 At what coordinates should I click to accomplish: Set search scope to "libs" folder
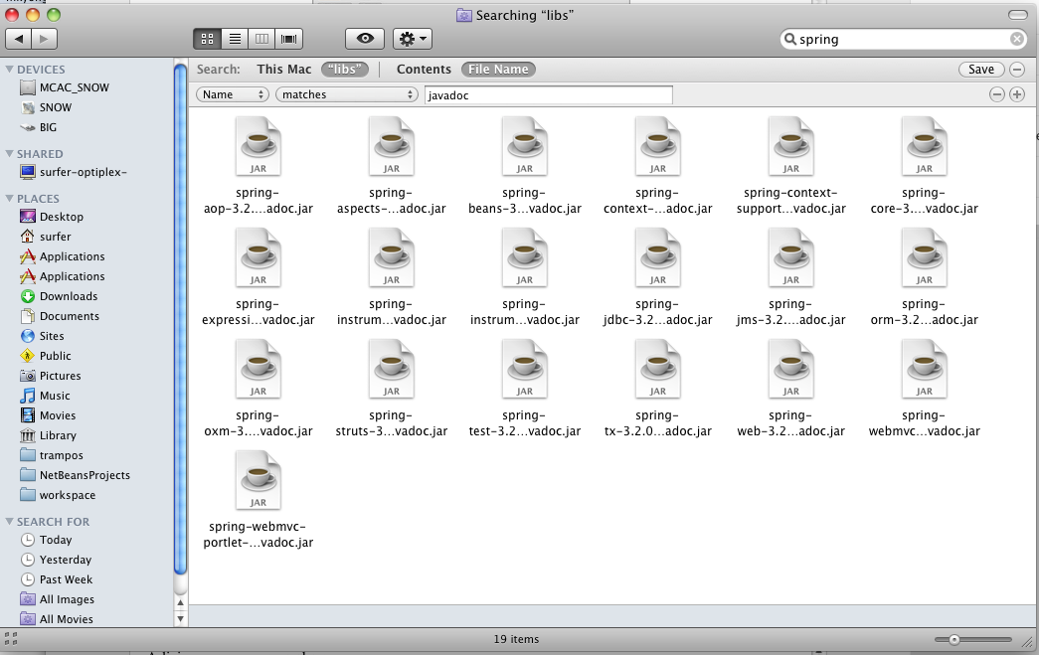345,69
